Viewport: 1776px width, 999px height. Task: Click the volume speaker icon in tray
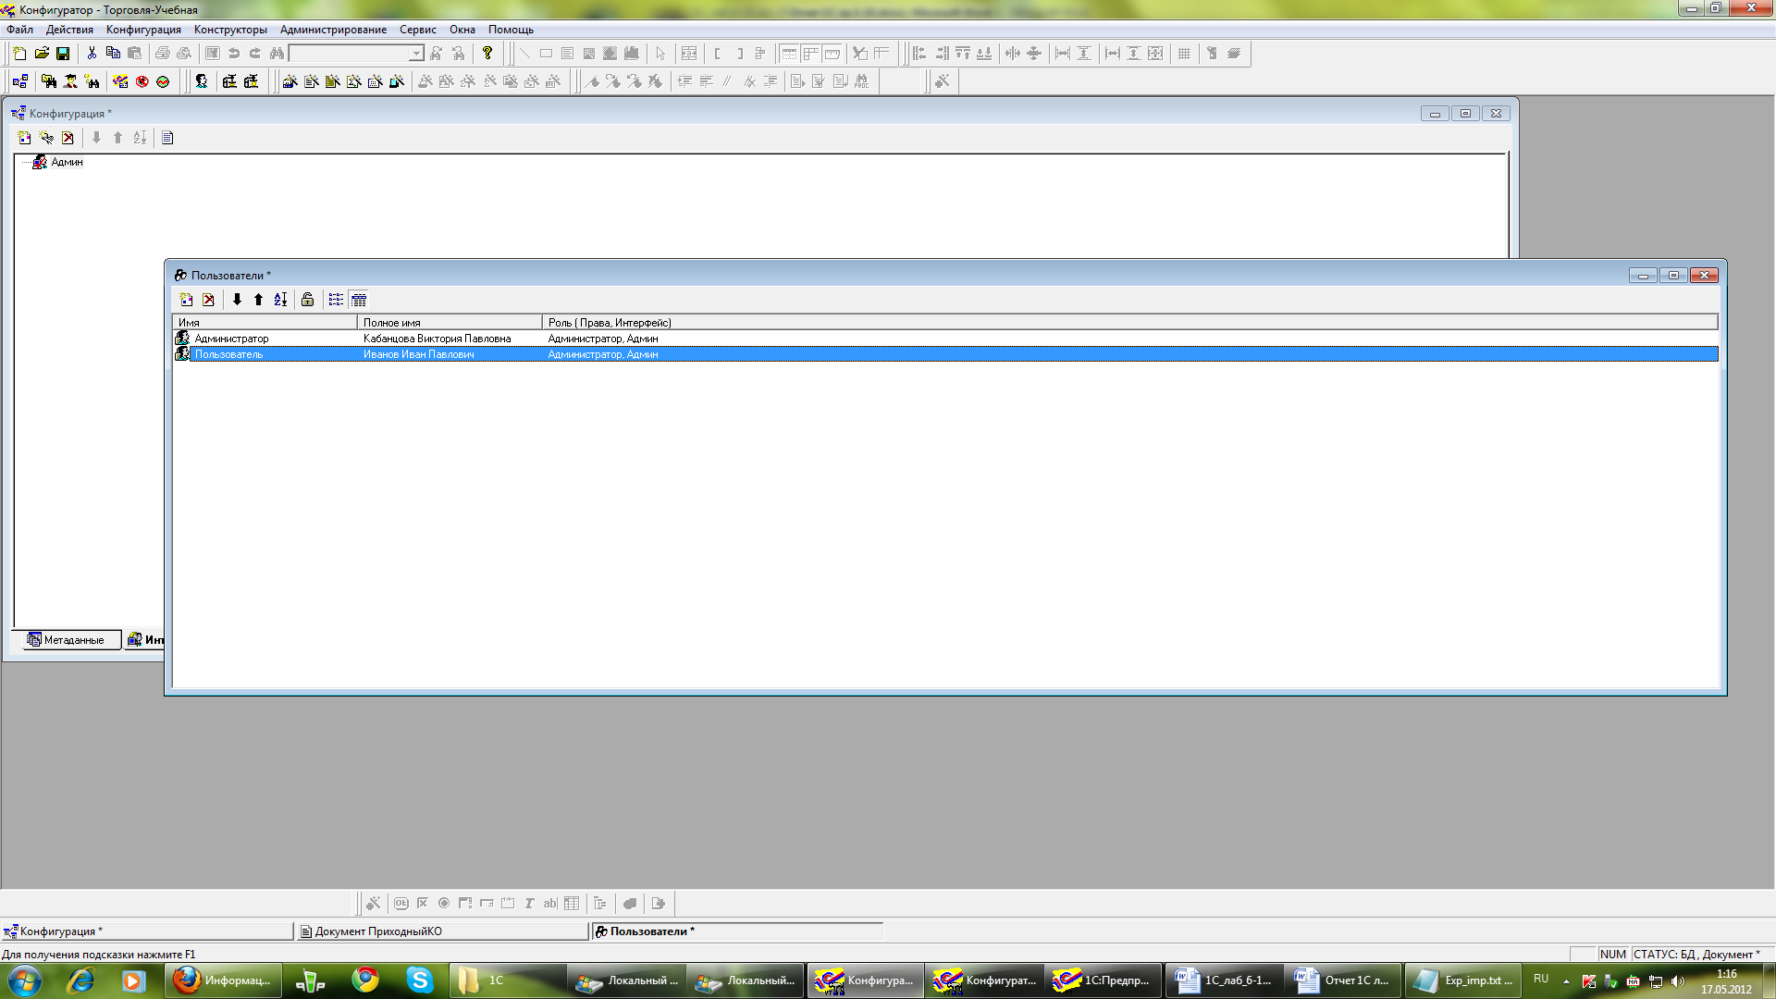click(1678, 981)
